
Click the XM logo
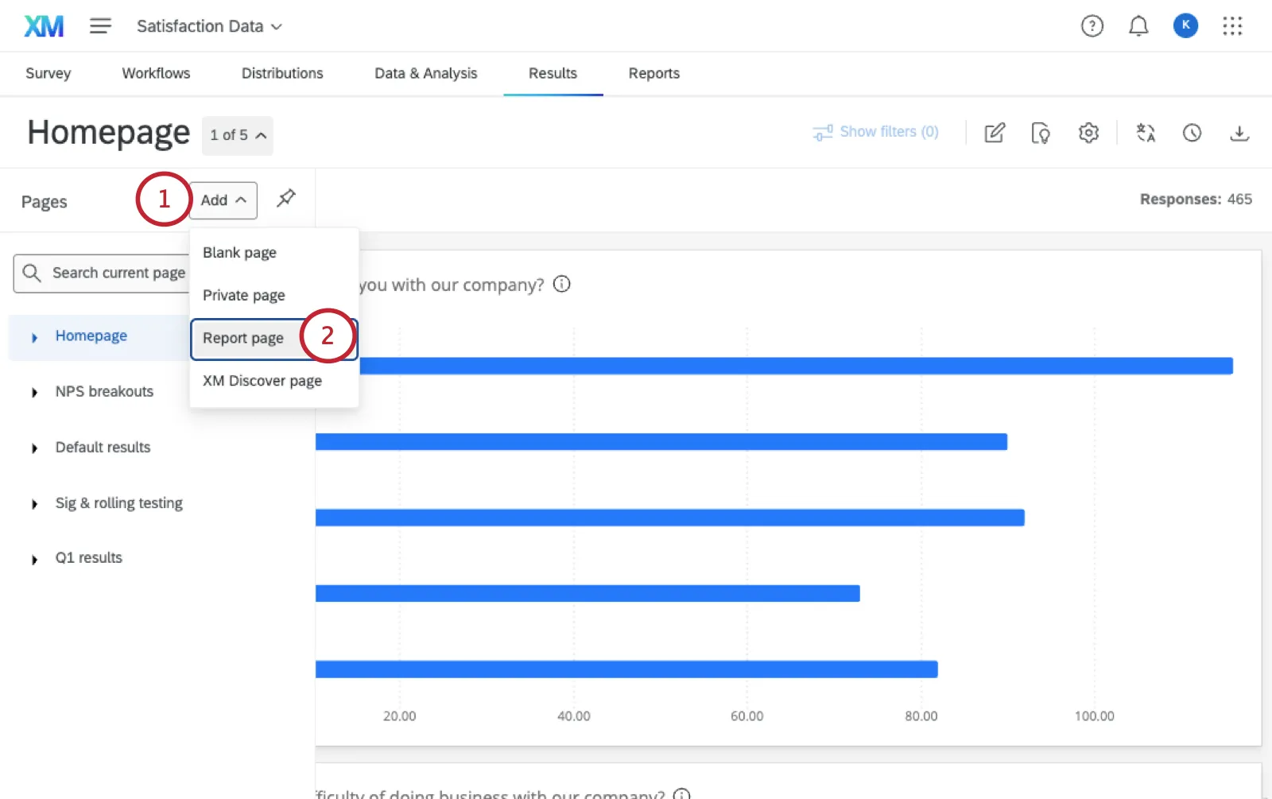(44, 26)
